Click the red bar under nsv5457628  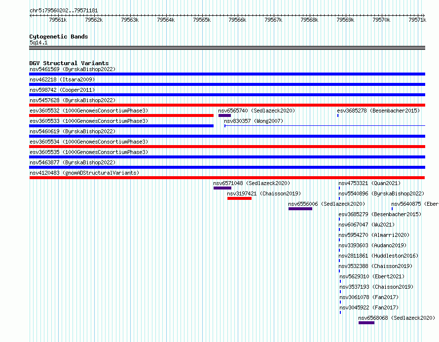pos(227,105)
